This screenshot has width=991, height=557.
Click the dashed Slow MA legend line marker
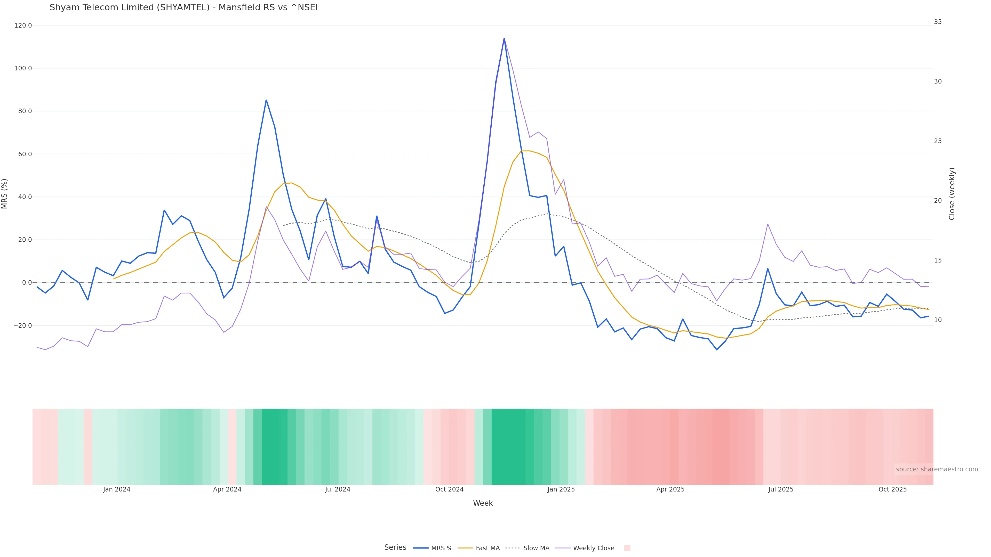point(513,548)
